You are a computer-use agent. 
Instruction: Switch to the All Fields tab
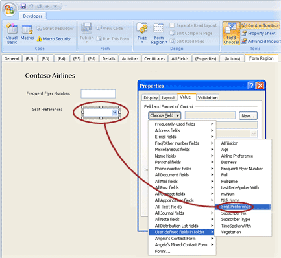pyautogui.click(x=180, y=58)
